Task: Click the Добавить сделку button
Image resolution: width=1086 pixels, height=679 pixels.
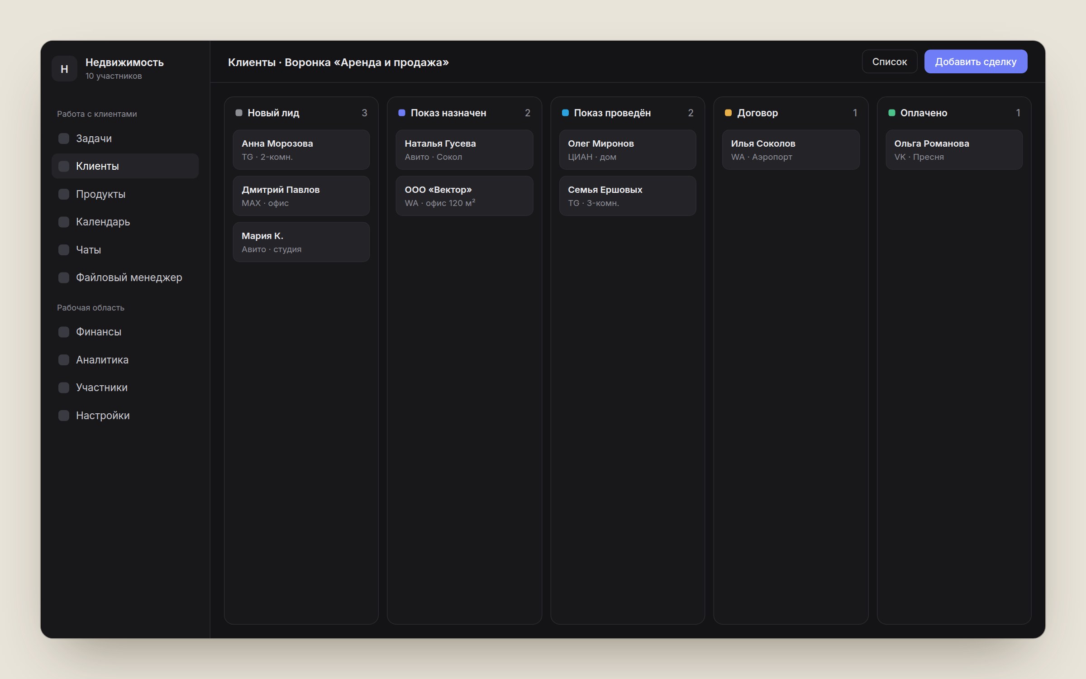Action: coord(976,62)
